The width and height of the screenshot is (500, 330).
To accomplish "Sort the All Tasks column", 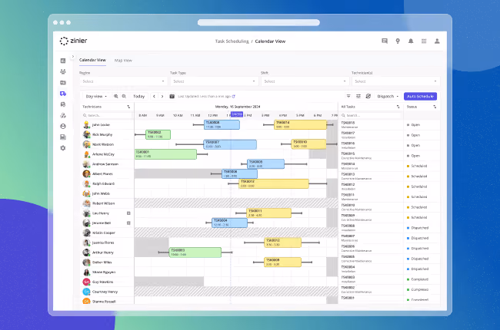I will [398, 107].
